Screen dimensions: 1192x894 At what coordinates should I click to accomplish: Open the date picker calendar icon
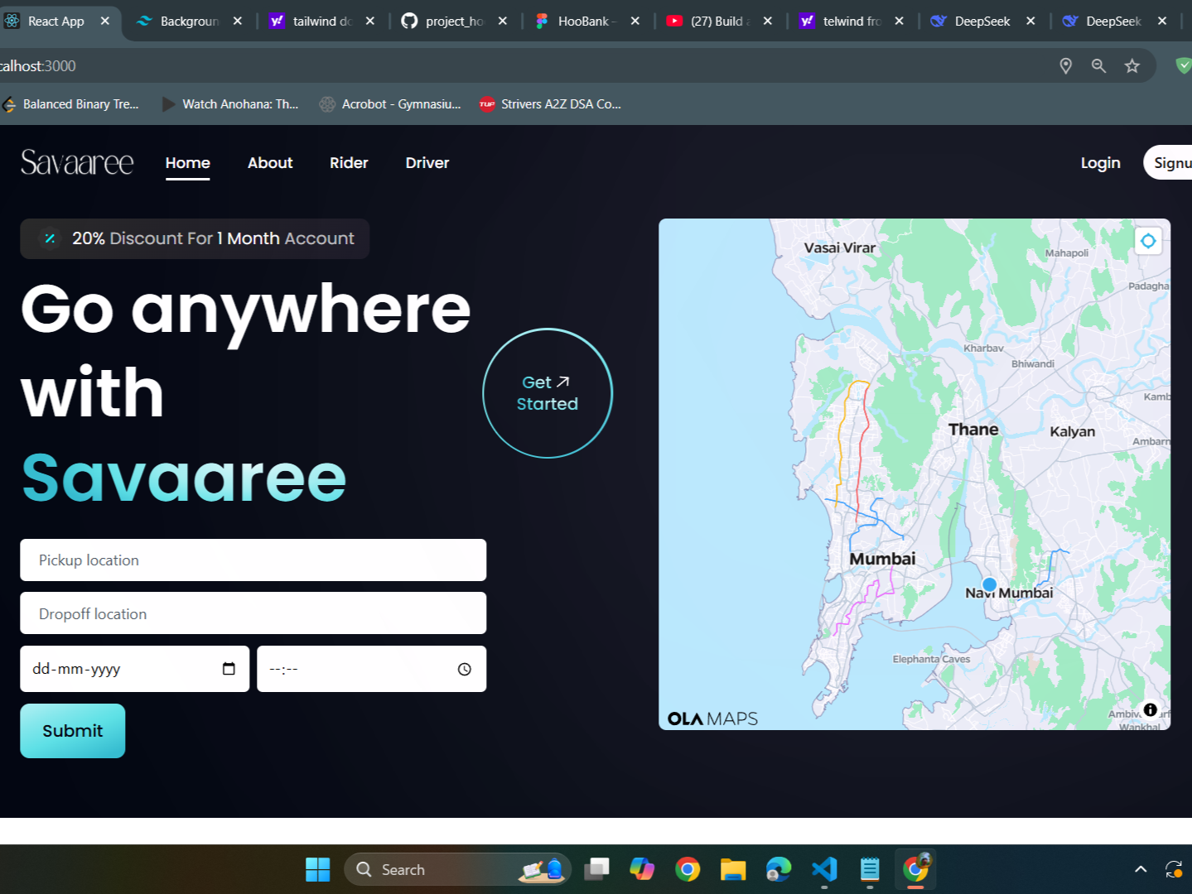229,669
